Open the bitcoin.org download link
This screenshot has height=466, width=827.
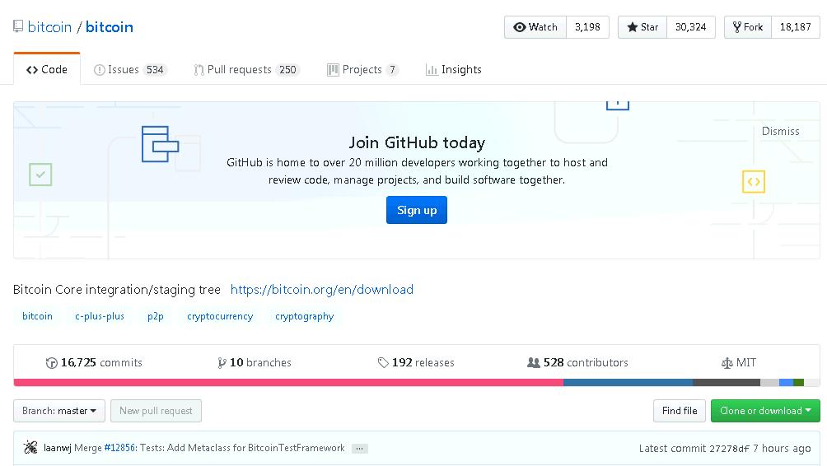coord(322,290)
